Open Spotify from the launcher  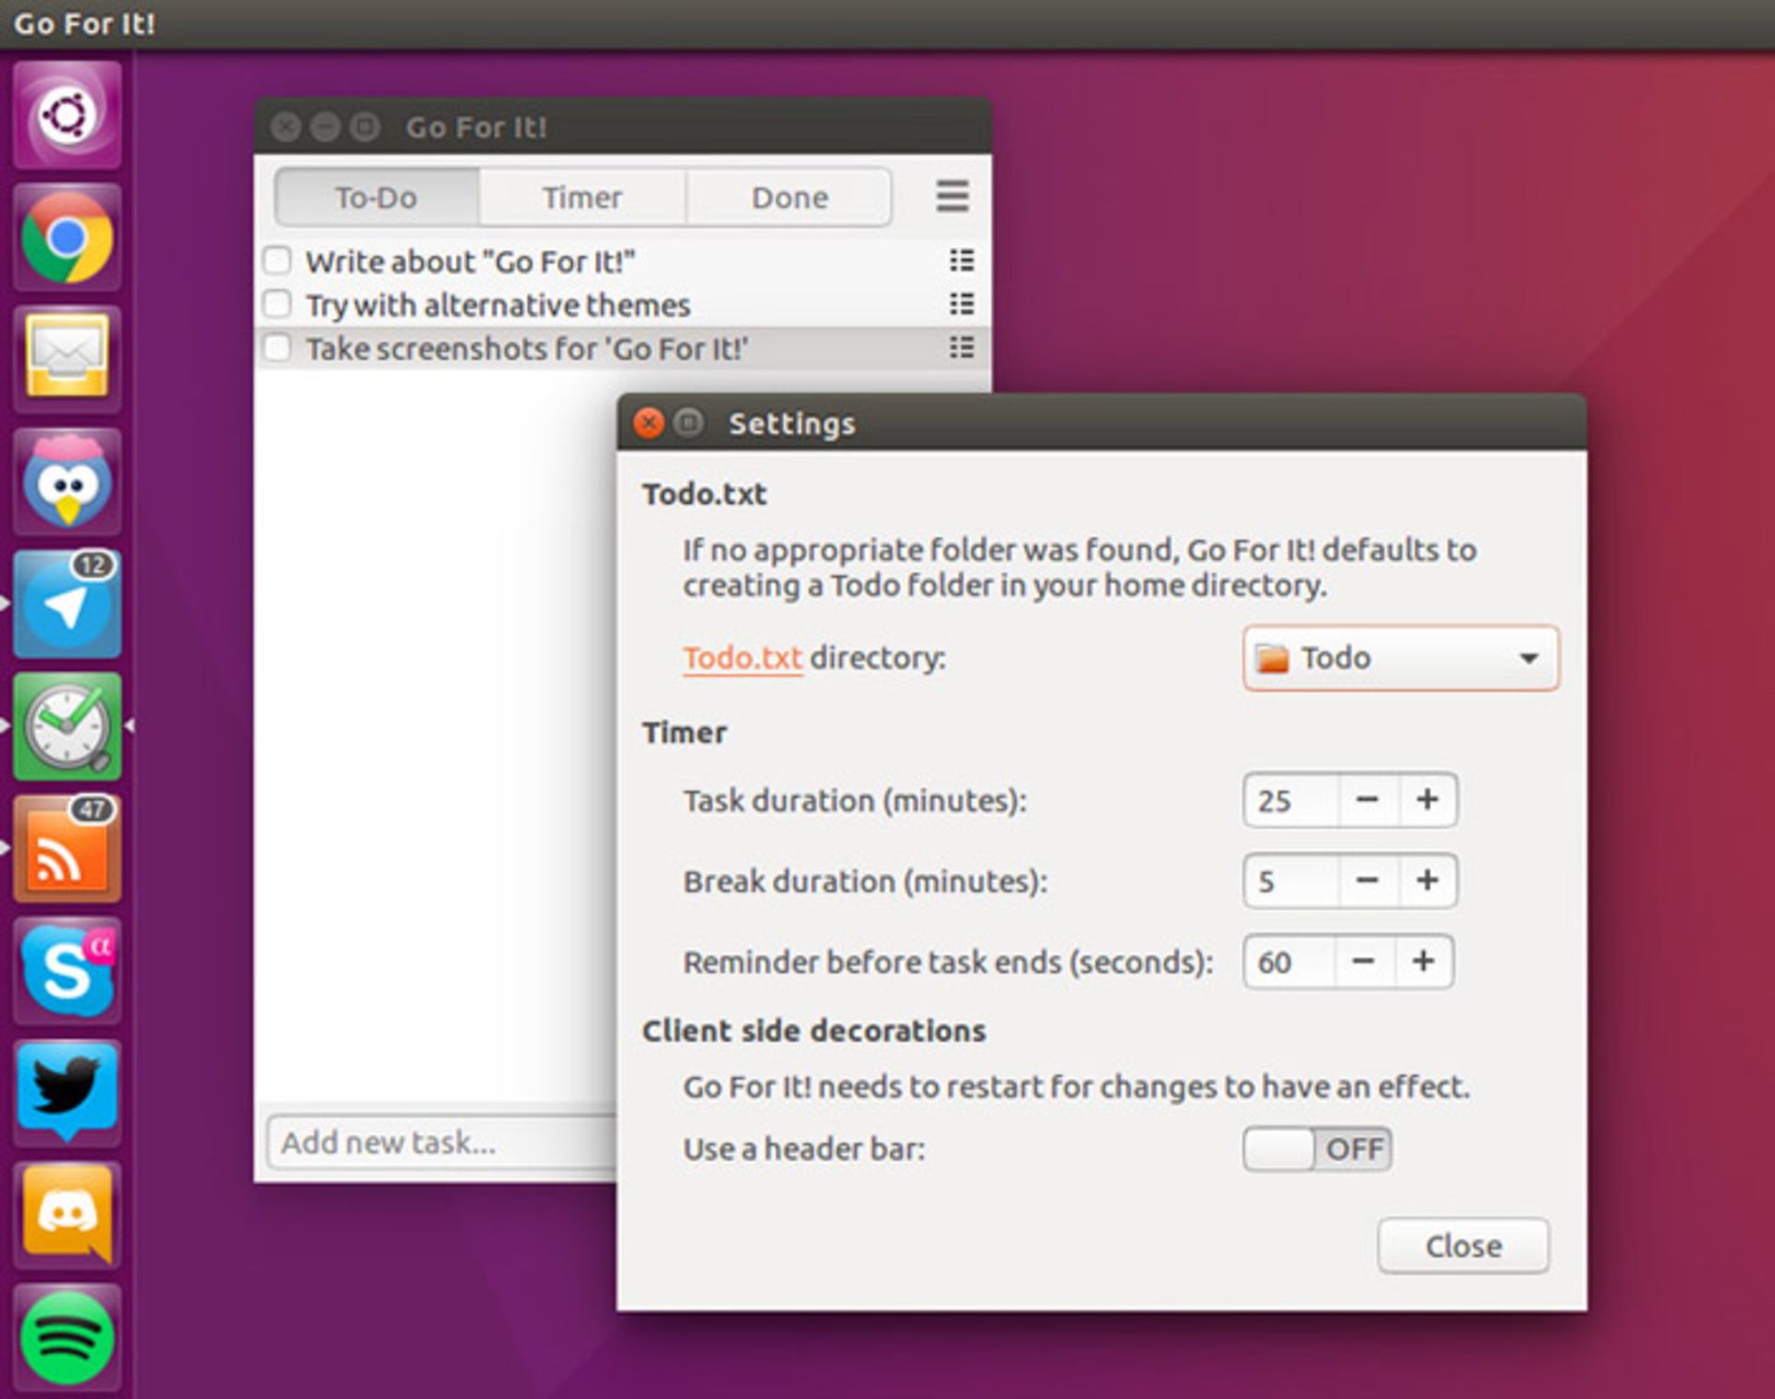tap(67, 1336)
